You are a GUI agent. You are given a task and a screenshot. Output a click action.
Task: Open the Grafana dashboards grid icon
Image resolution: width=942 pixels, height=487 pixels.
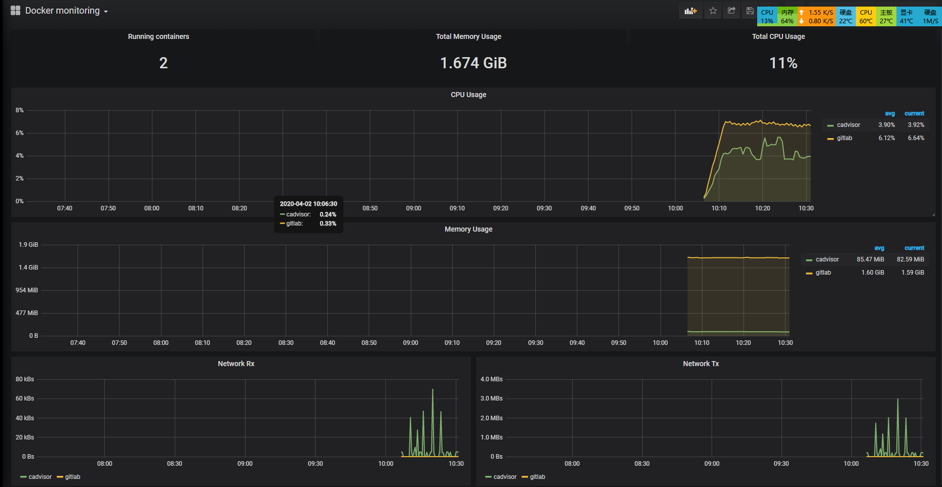(15, 11)
